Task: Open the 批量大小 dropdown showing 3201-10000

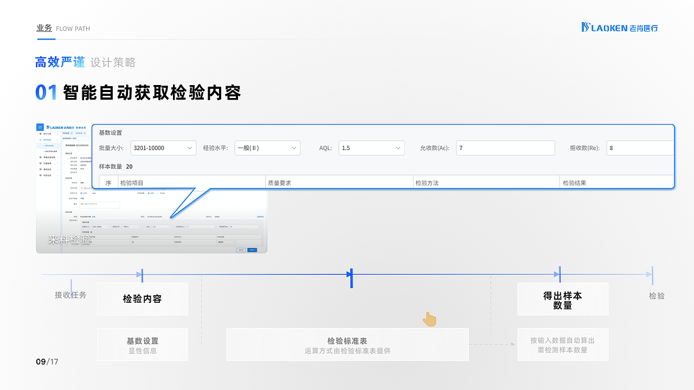Action: coord(163,147)
